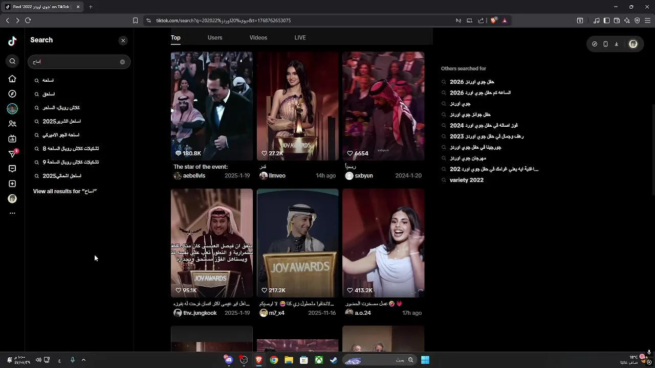Click TikTok coins icon in top-right pill

point(595,44)
